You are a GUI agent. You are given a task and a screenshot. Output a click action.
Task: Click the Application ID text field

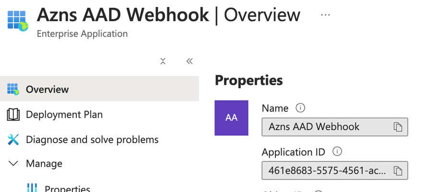[334, 170]
